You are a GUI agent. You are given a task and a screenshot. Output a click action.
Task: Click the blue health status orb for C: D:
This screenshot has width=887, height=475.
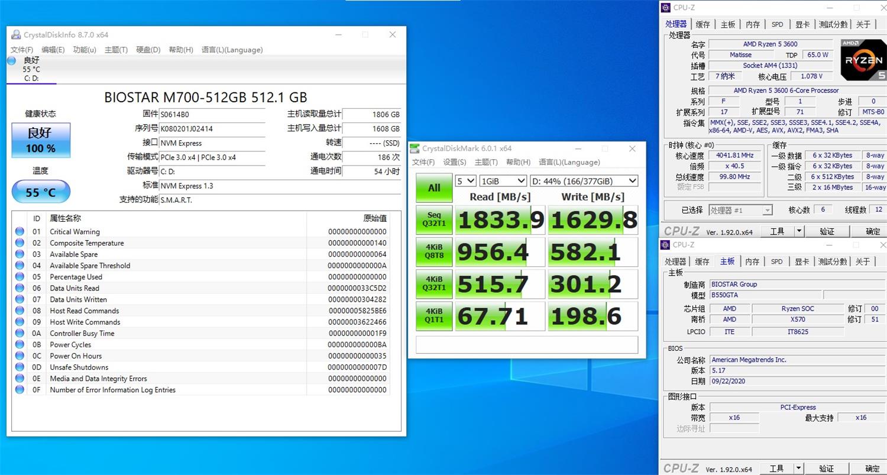coord(12,60)
